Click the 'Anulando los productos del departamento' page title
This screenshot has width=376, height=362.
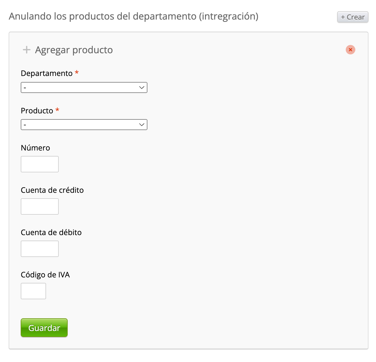coord(134,16)
